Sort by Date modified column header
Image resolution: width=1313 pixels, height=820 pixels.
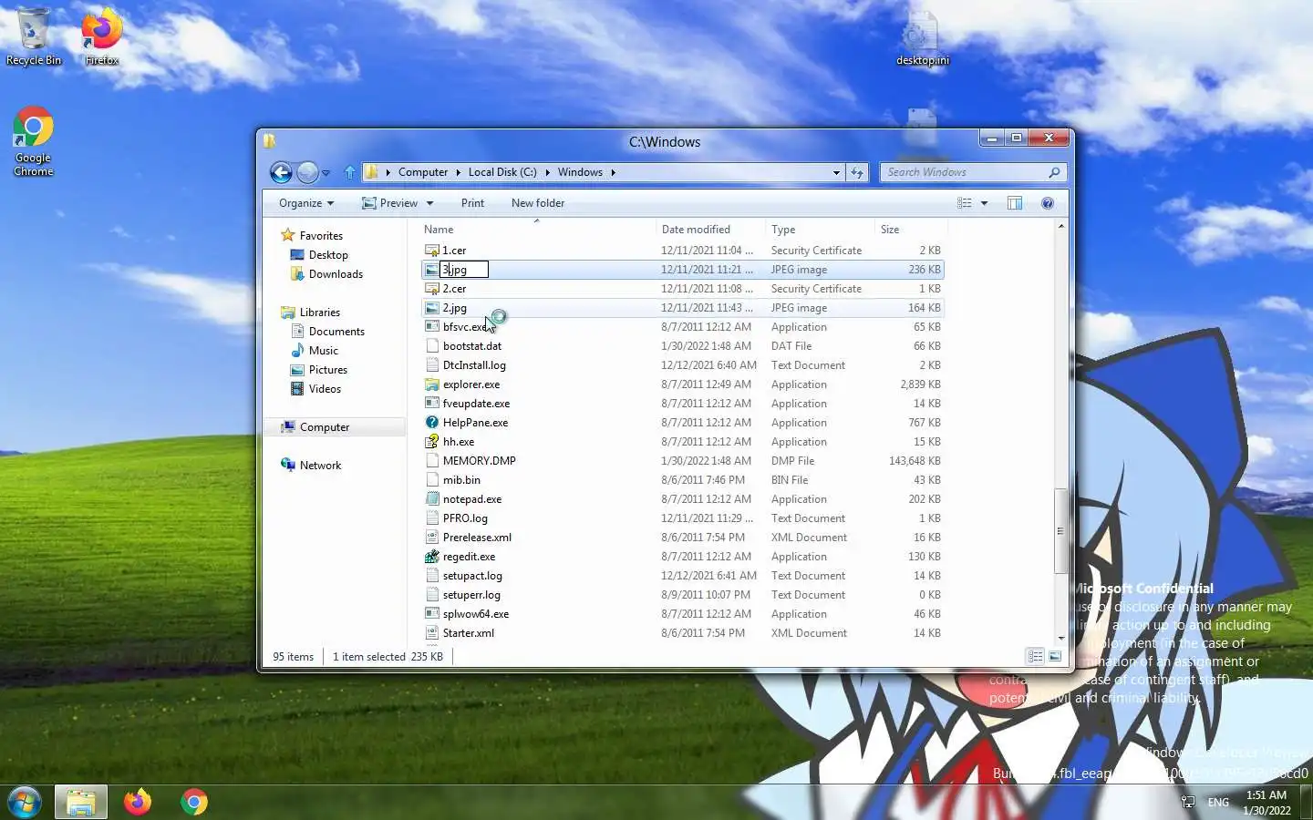click(x=710, y=230)
